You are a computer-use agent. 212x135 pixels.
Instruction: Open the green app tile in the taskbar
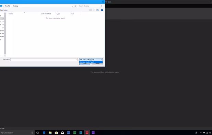click(x=75, y=133)
